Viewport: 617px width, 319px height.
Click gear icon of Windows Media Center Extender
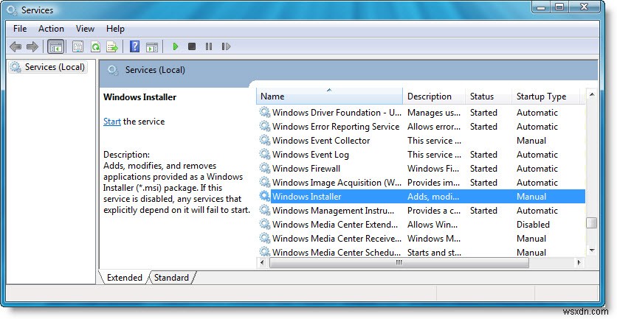pyautogui.click(x=265, y=224)
